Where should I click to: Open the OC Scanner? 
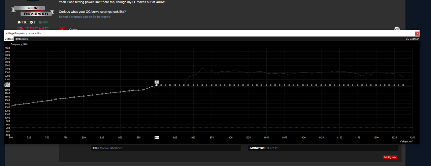coord(412,39)
